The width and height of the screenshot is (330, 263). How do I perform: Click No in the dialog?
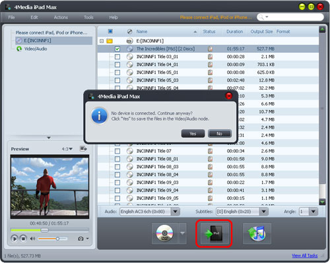point(219,134)
